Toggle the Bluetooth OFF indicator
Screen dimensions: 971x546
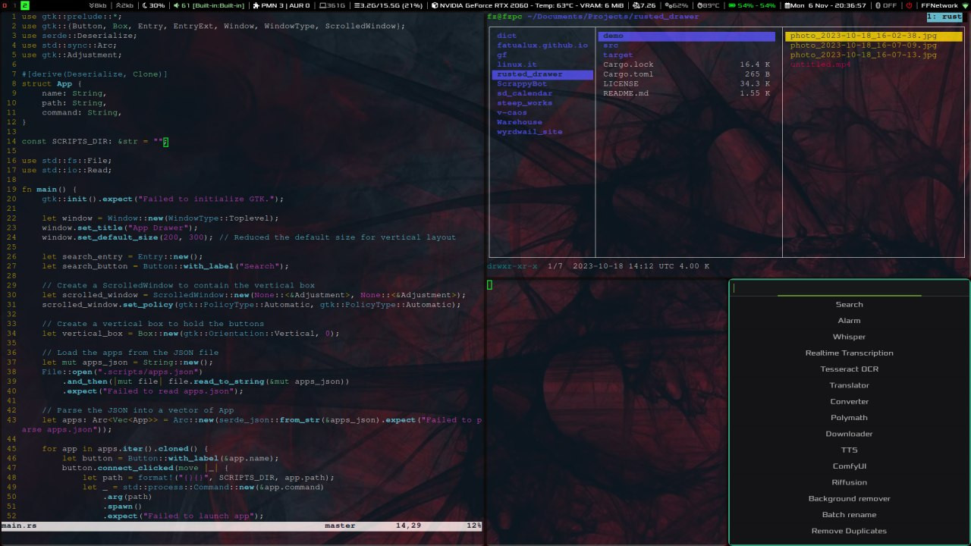[885, 5]
